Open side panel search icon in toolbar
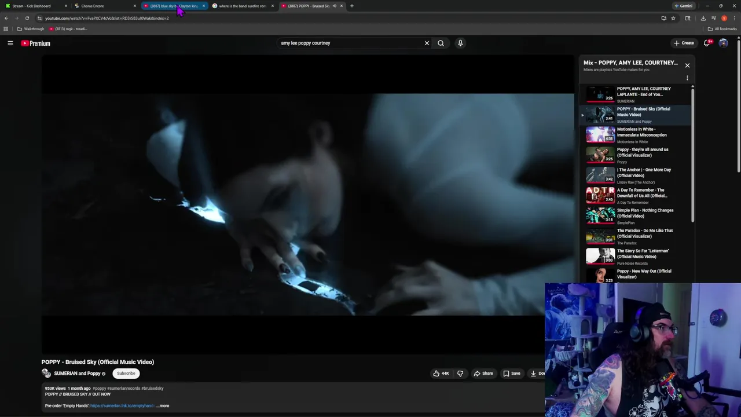741x417 pixels. 688,18
